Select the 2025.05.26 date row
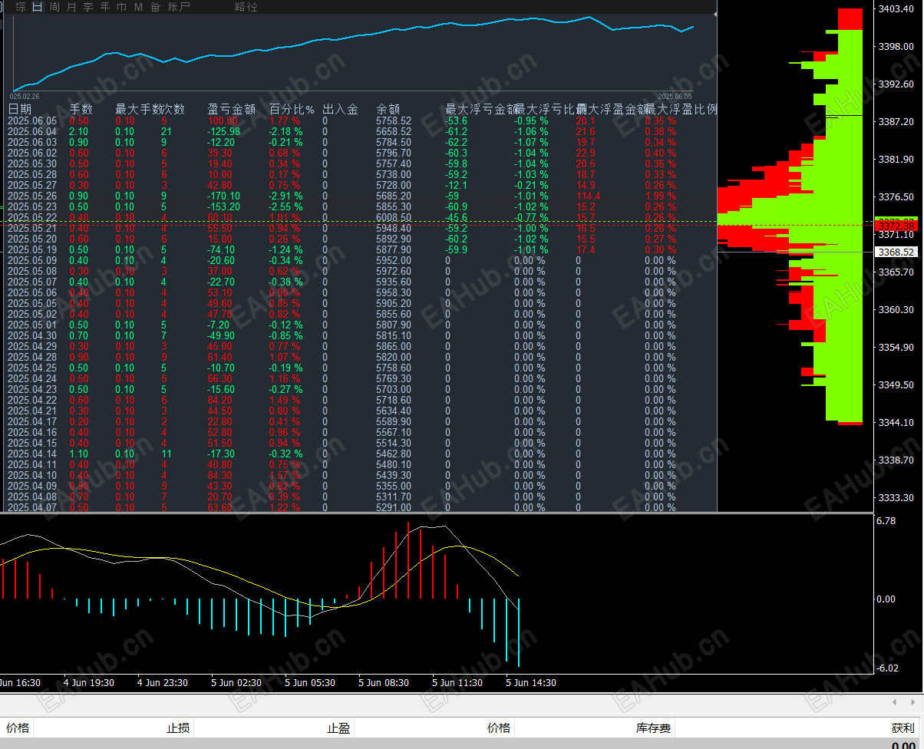924x749 pixels. [32, 196]
